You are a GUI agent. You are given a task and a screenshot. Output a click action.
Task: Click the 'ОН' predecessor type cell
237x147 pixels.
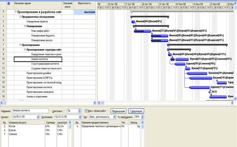tap(124, 126)
